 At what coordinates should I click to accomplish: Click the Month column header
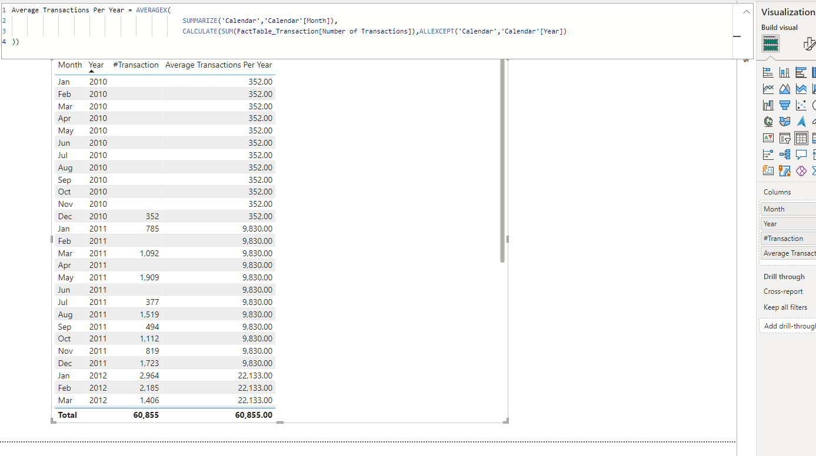click(x=70, y=65)
